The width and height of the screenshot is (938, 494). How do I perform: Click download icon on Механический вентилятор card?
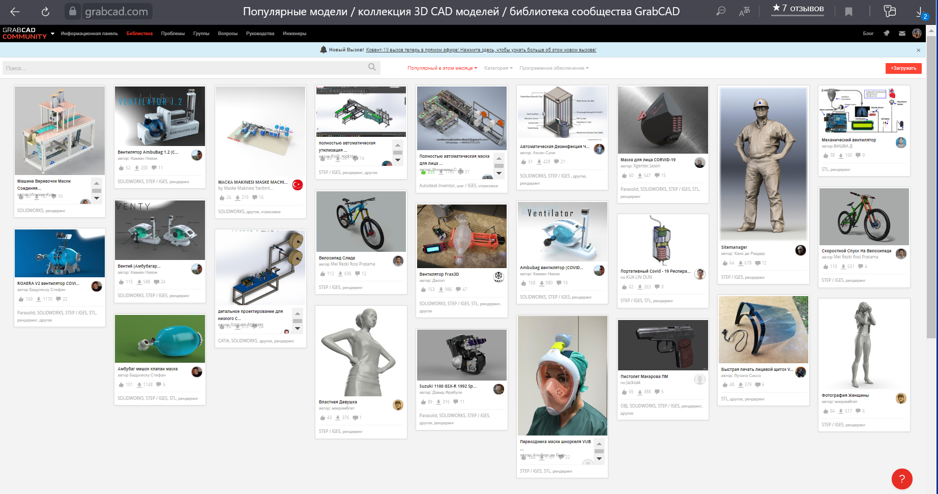click(841, 155)
